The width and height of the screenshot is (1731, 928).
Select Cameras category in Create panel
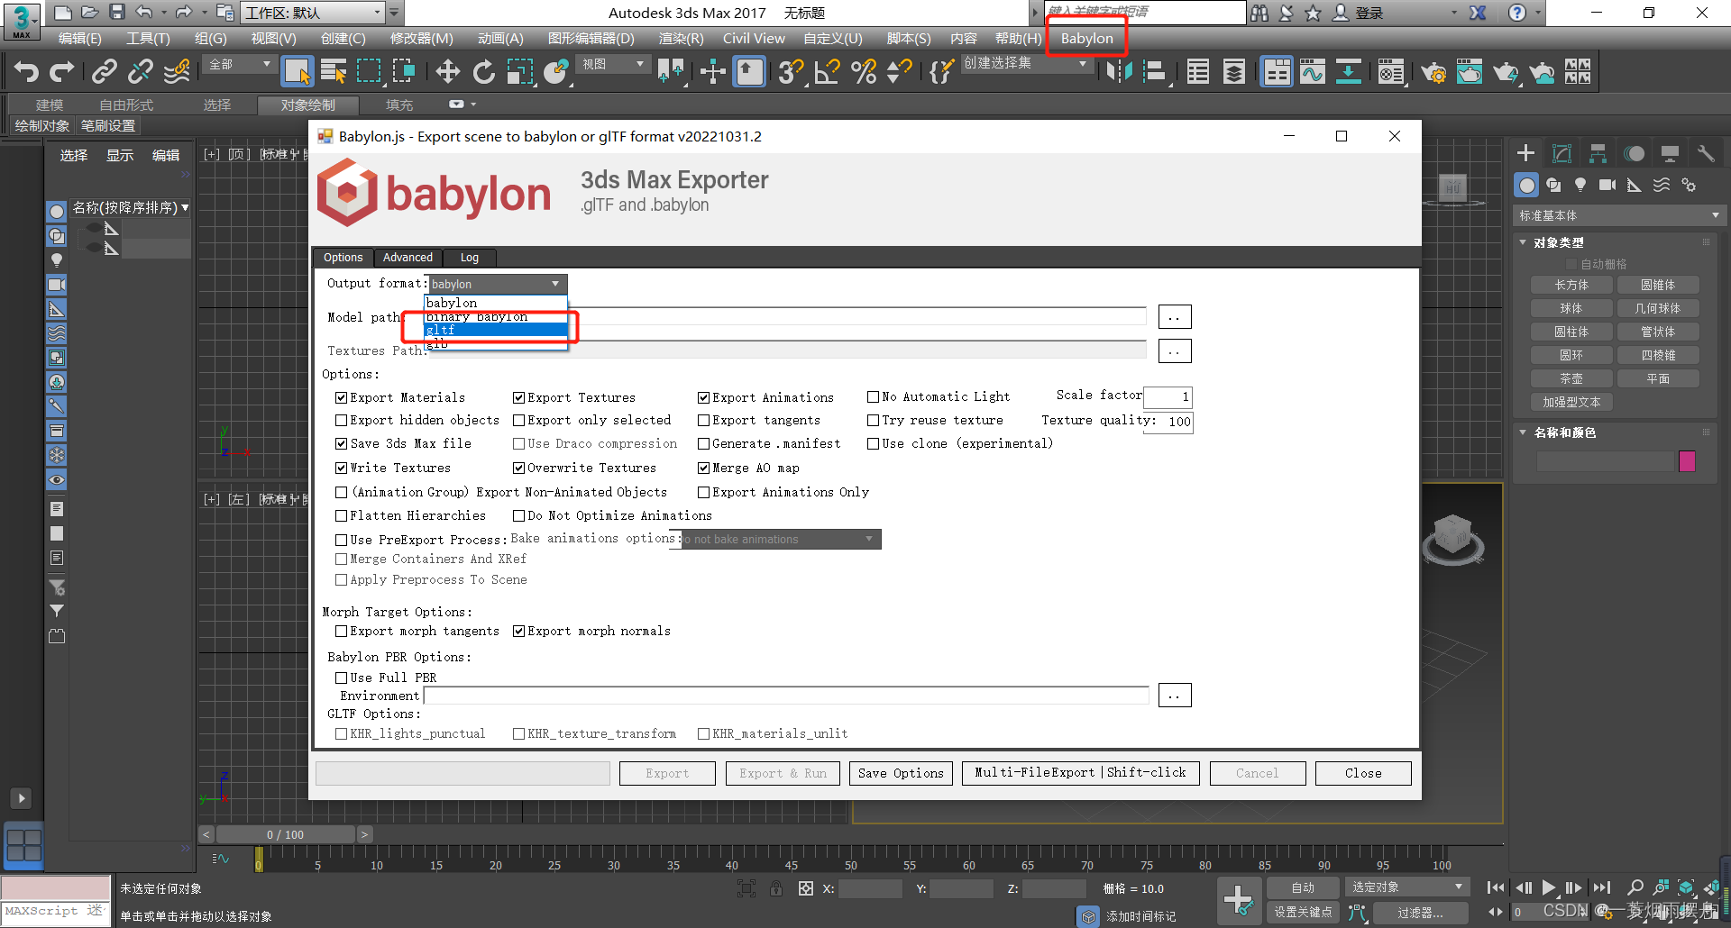point(1607,185)
